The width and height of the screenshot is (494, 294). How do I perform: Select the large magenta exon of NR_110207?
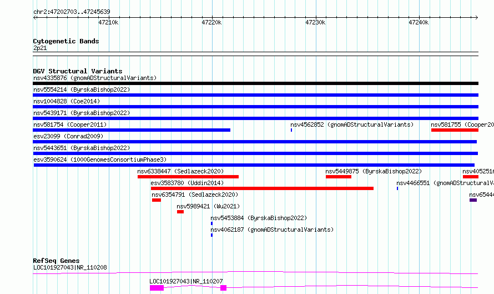click(157, 288)
